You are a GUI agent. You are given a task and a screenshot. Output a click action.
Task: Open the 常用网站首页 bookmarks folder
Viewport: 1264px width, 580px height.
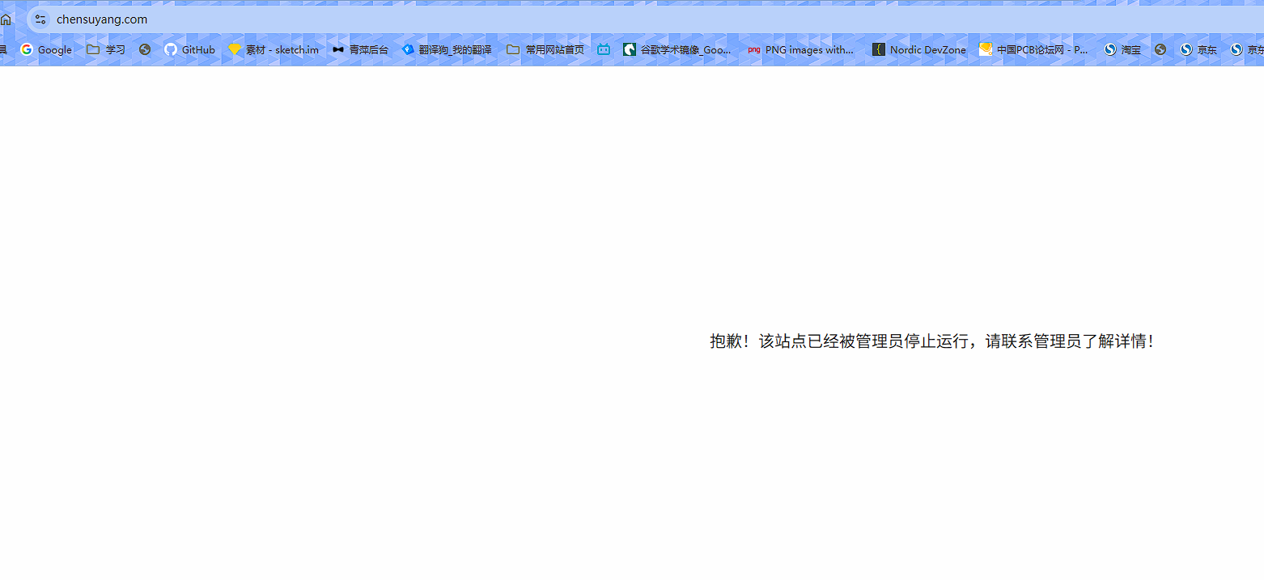[x=545, y=49]
